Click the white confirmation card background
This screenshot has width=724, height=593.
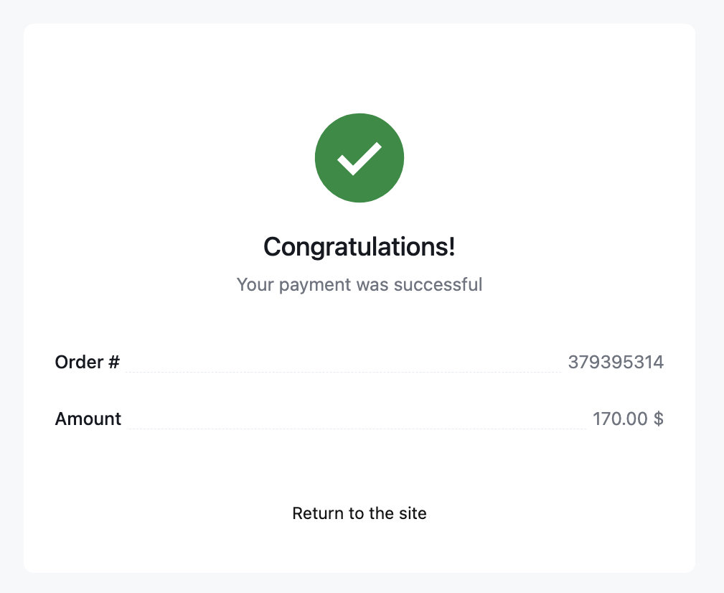tap(359, 467)
